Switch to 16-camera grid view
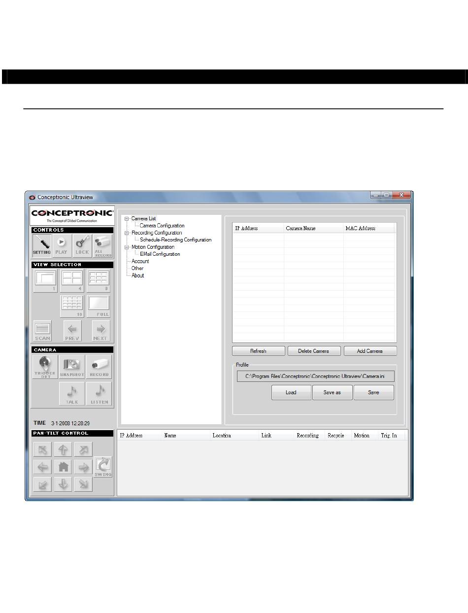468x613 pixels. coord(71,306)
